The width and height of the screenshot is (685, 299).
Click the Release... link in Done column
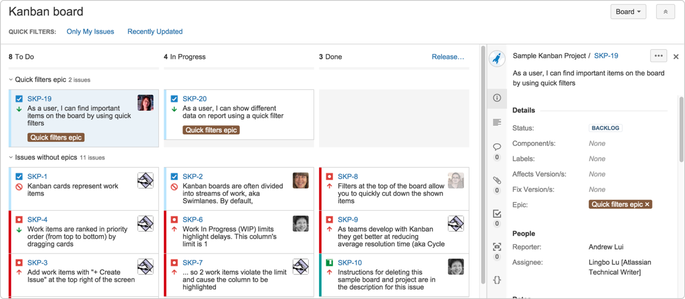click(x=448, y=57)
